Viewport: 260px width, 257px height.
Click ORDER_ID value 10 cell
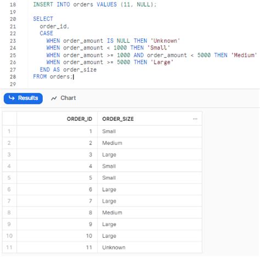pyautogui.click(x=57, y=236)
